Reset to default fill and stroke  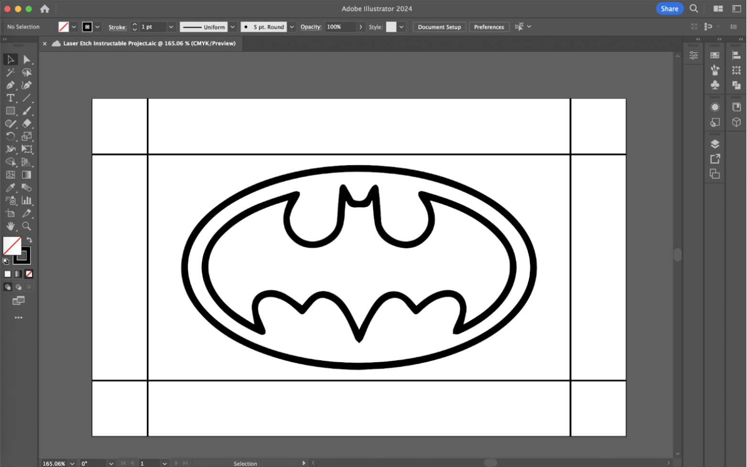pyautogui.click(x=6, y=261)
